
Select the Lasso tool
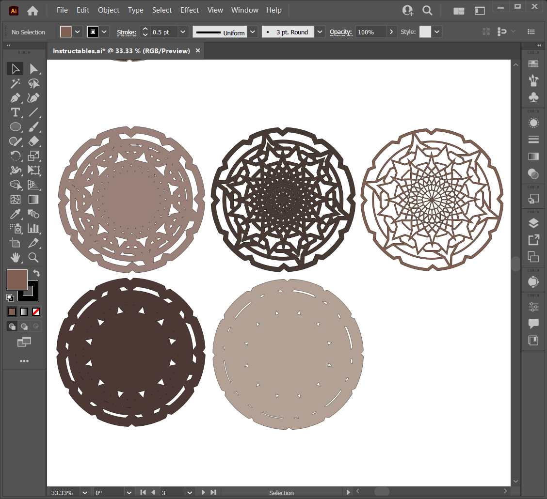(x=33, y=83)
